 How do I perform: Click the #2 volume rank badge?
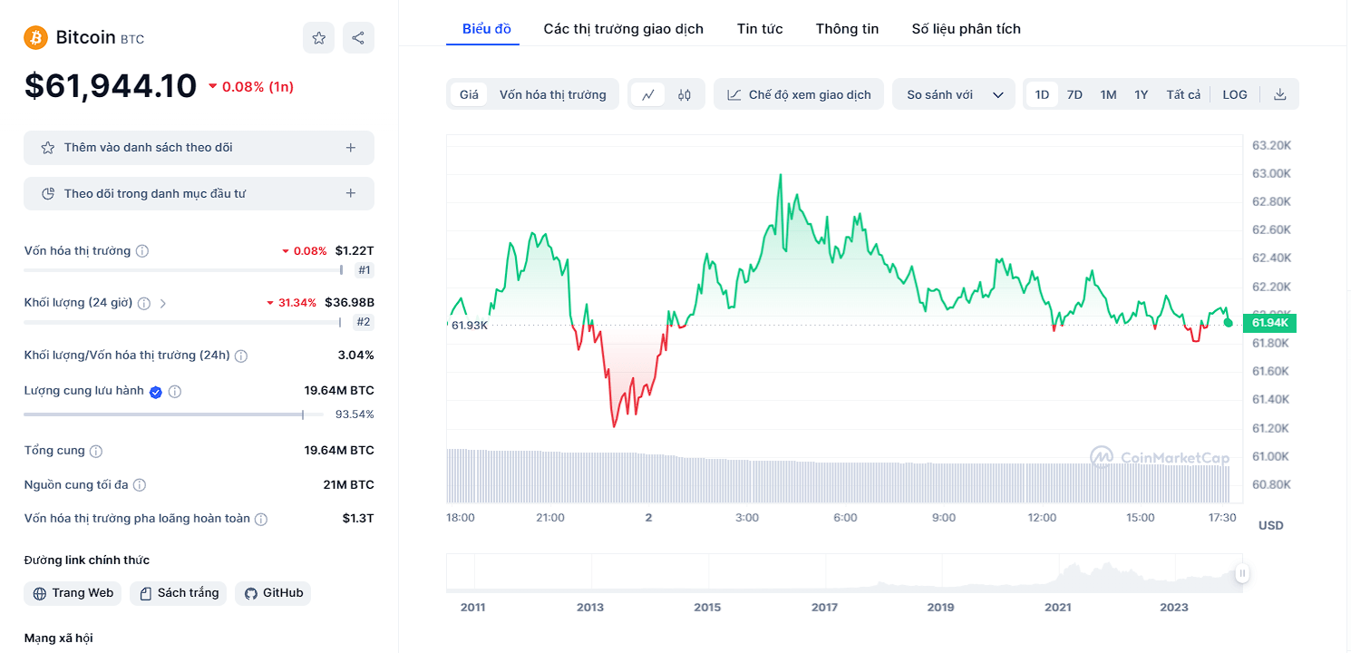tap(364, 322)
